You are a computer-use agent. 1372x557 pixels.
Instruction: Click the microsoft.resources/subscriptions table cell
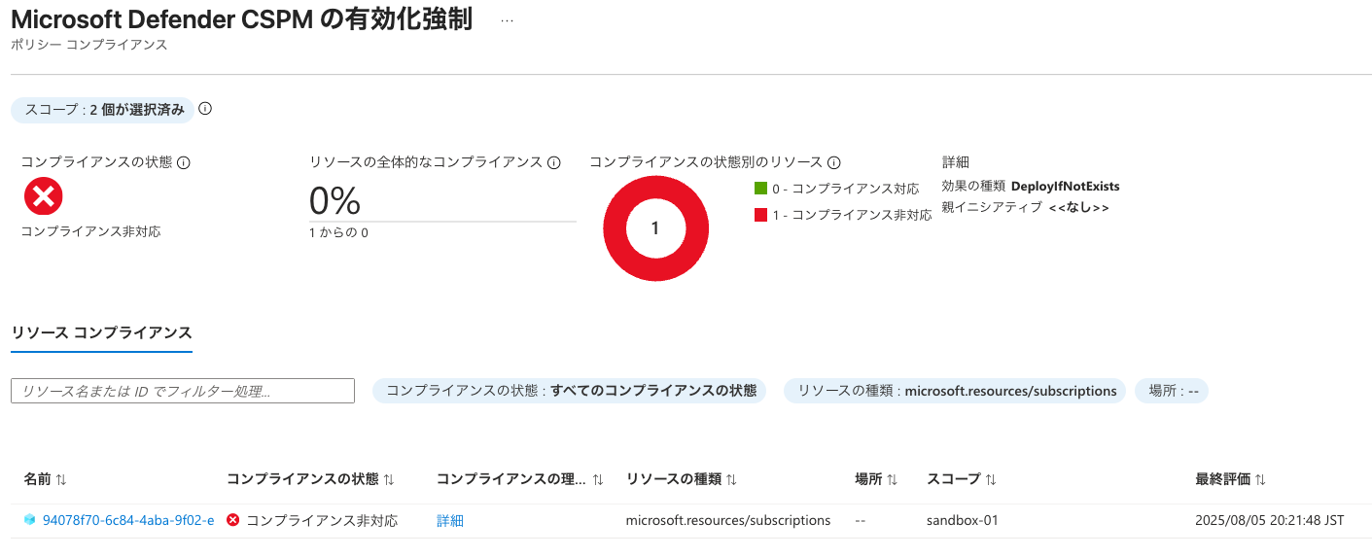(x=728, y=520)
